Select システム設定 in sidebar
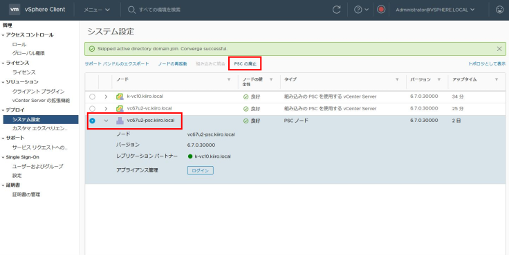 coord(41,119)
